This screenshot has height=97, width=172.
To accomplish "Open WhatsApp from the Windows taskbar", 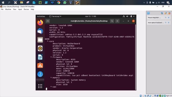I will [65, 2].
